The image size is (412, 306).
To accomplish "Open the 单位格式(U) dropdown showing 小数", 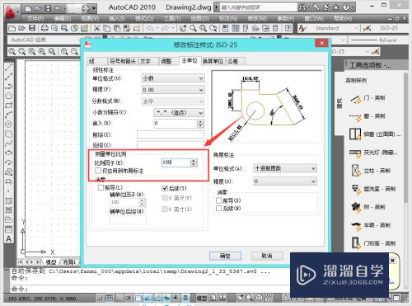I will pyautogui.click(x=173, y=78).
